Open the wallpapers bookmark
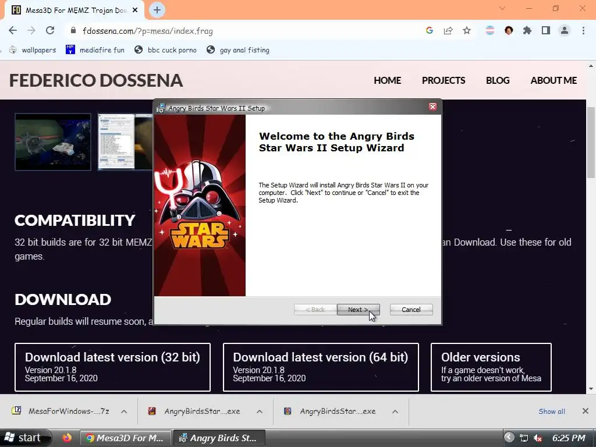 coord(33,50)
